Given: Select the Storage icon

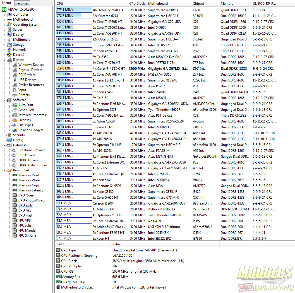Looking at the screenshot, I should click(x=9, y=45).
